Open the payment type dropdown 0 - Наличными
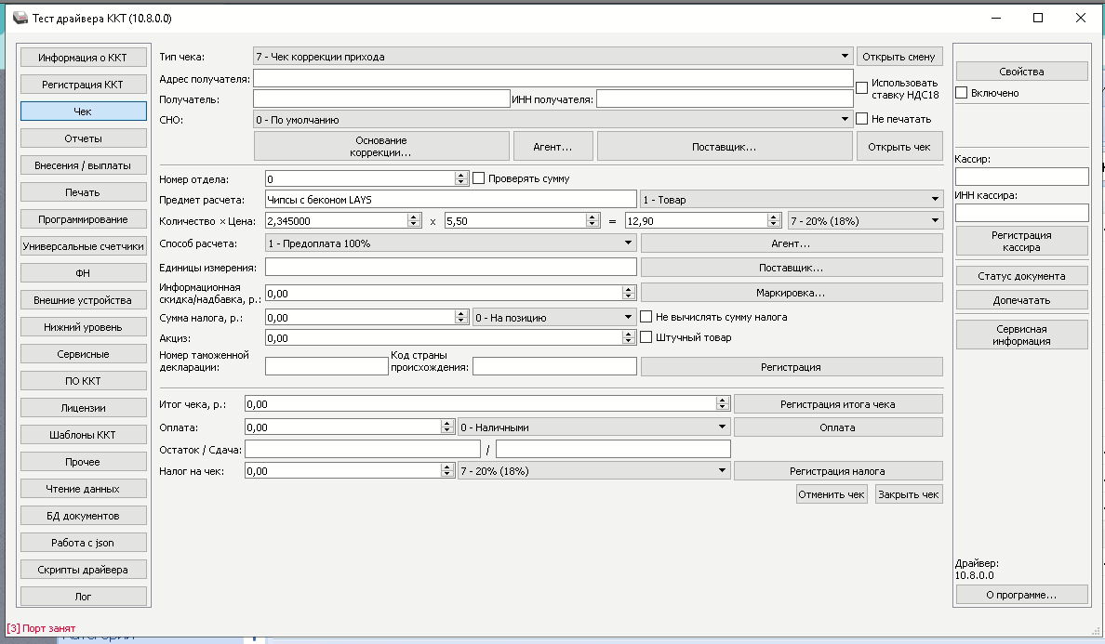Viewport: 1105px width, 644px height. (x=723, y=427)
